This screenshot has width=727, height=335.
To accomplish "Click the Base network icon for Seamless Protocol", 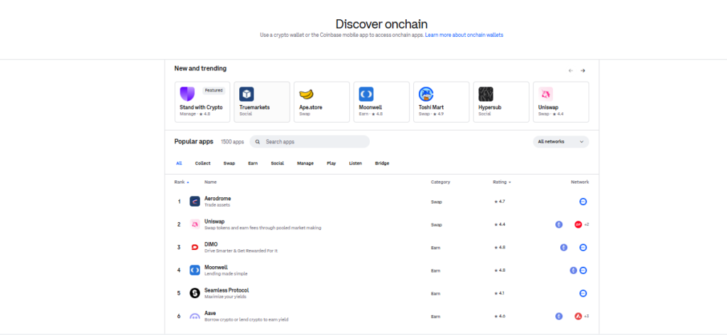I will [584, 293].
